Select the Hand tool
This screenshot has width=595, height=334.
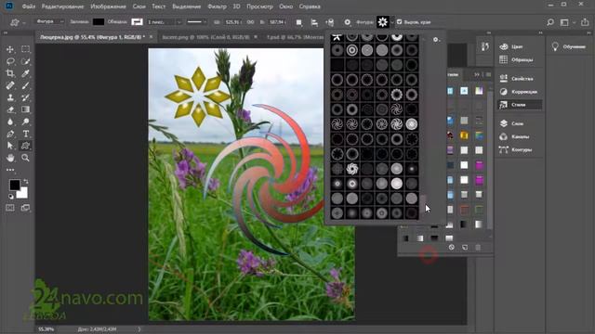click(10, 158)
